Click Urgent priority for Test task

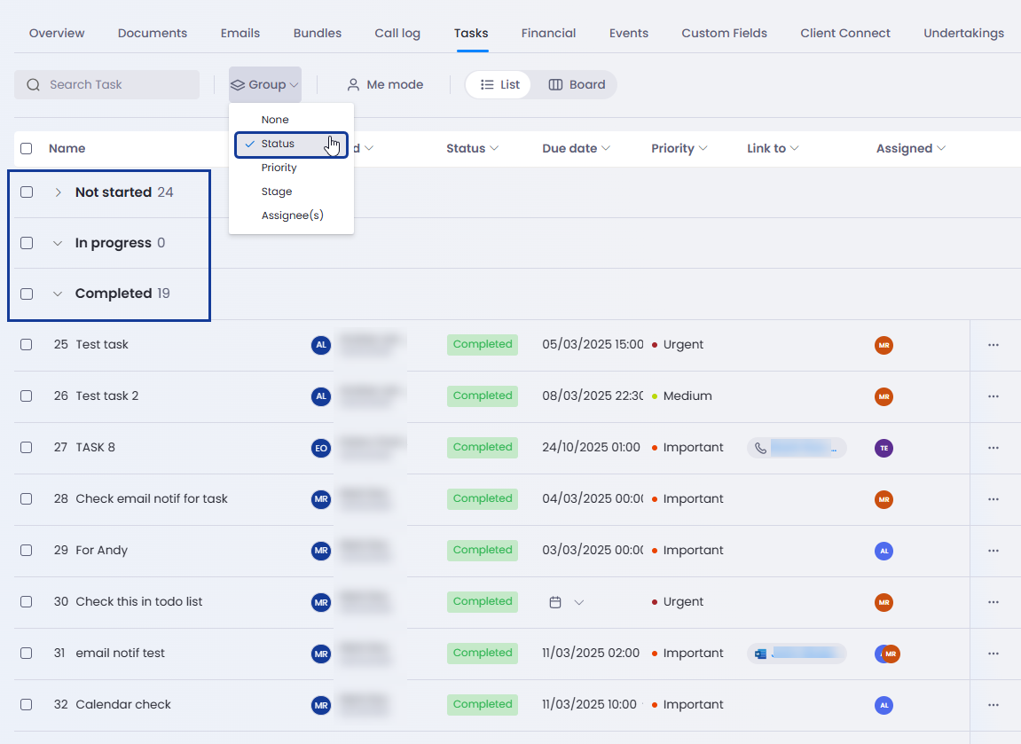pyautogui.click(x=678, y=344)
